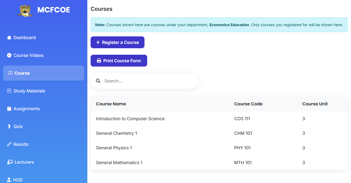Focus the course Search field
This screenshot has height=183, width=351.
coord(148,81)
